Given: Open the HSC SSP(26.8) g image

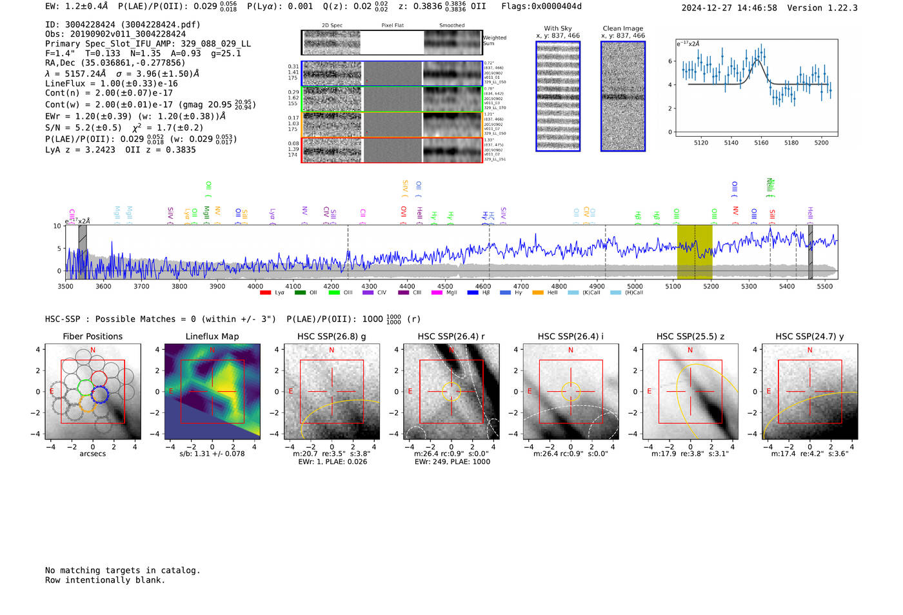Looking at the screenshot, I should pyautogui.click(x=332, y=392).
